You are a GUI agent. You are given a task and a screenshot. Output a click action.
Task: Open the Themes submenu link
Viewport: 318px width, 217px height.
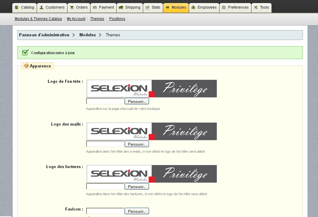coord(97,19)
